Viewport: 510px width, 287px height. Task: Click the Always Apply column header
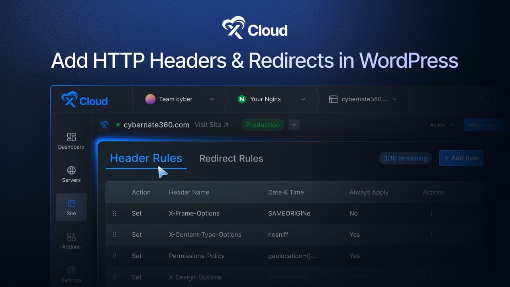tap(369, 192)
